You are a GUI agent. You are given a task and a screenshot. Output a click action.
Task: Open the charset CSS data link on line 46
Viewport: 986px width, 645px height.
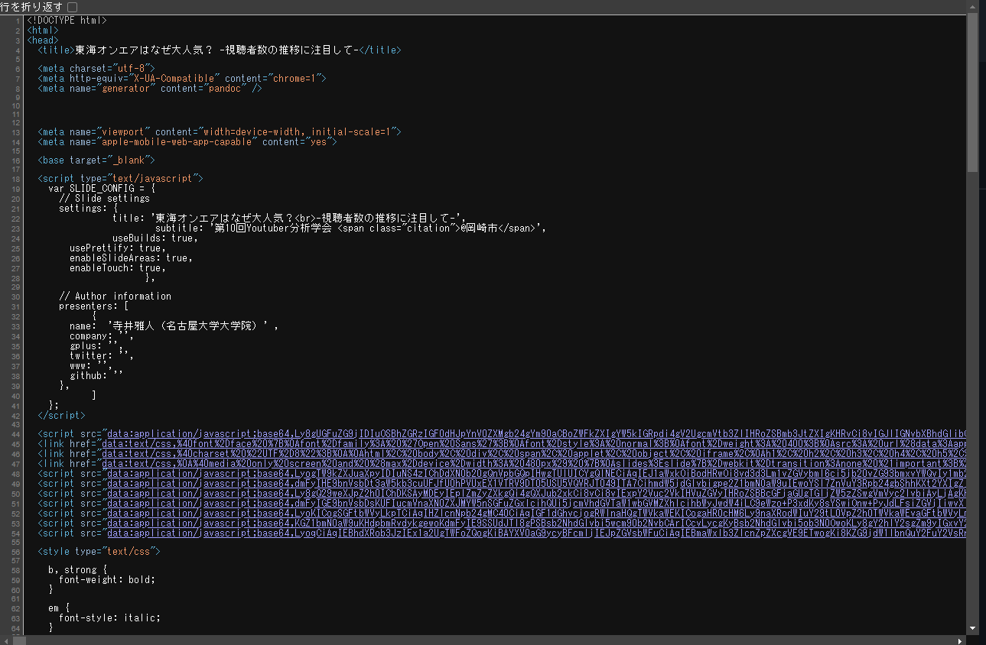(x=534, y=454)
